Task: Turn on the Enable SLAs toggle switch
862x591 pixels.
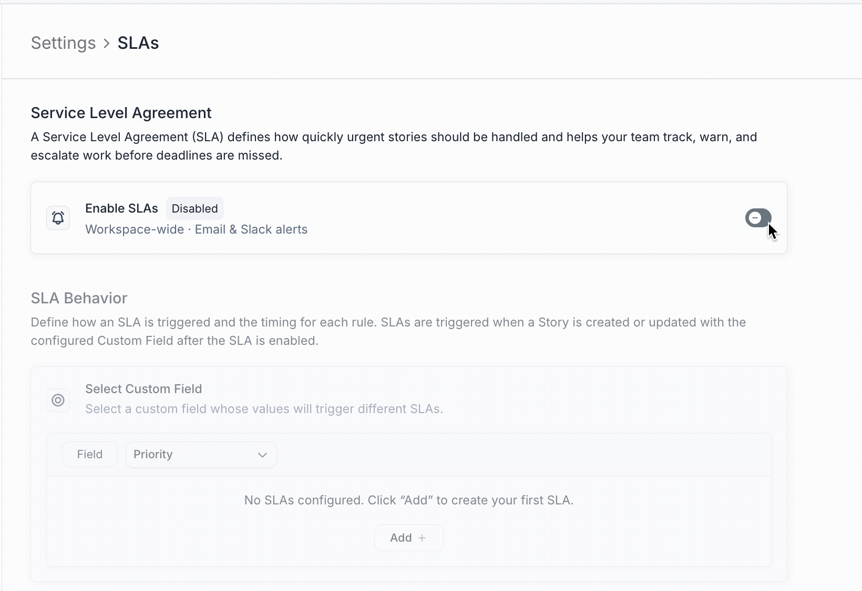Action: click(757, 218)
